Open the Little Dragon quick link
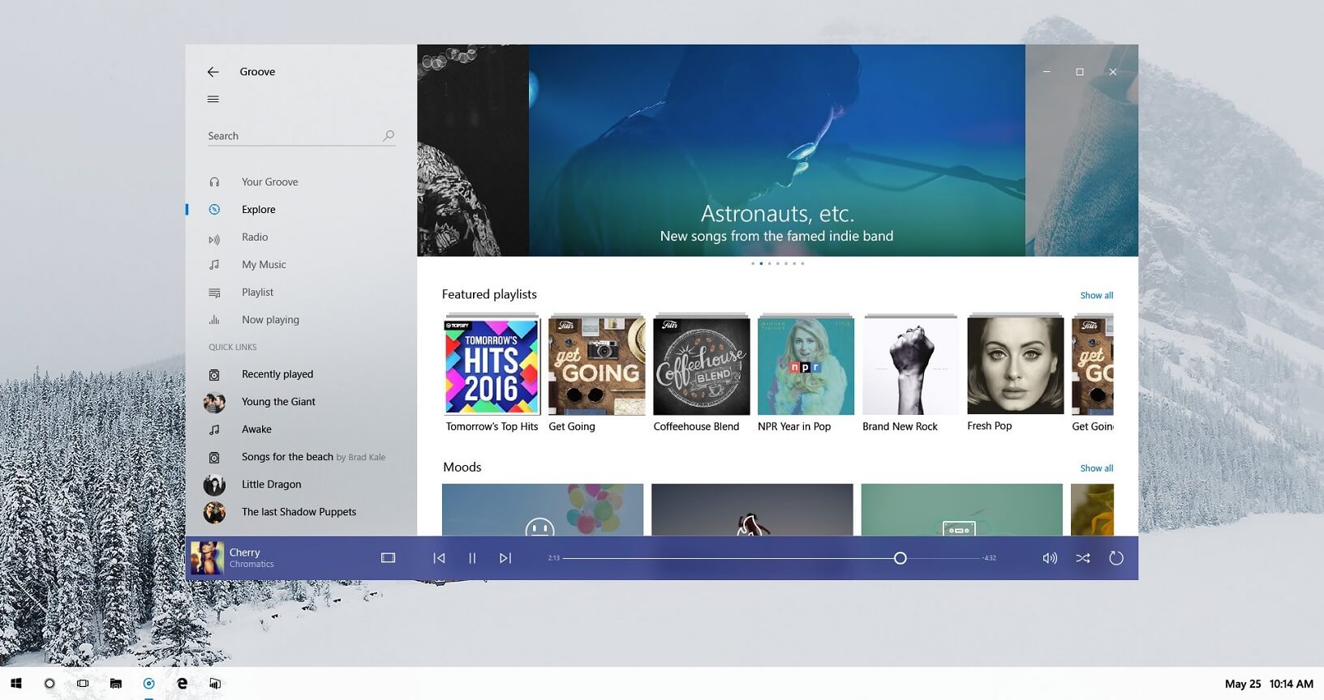The width and height of the screenshot is (1324, 700). pos(271,484)
